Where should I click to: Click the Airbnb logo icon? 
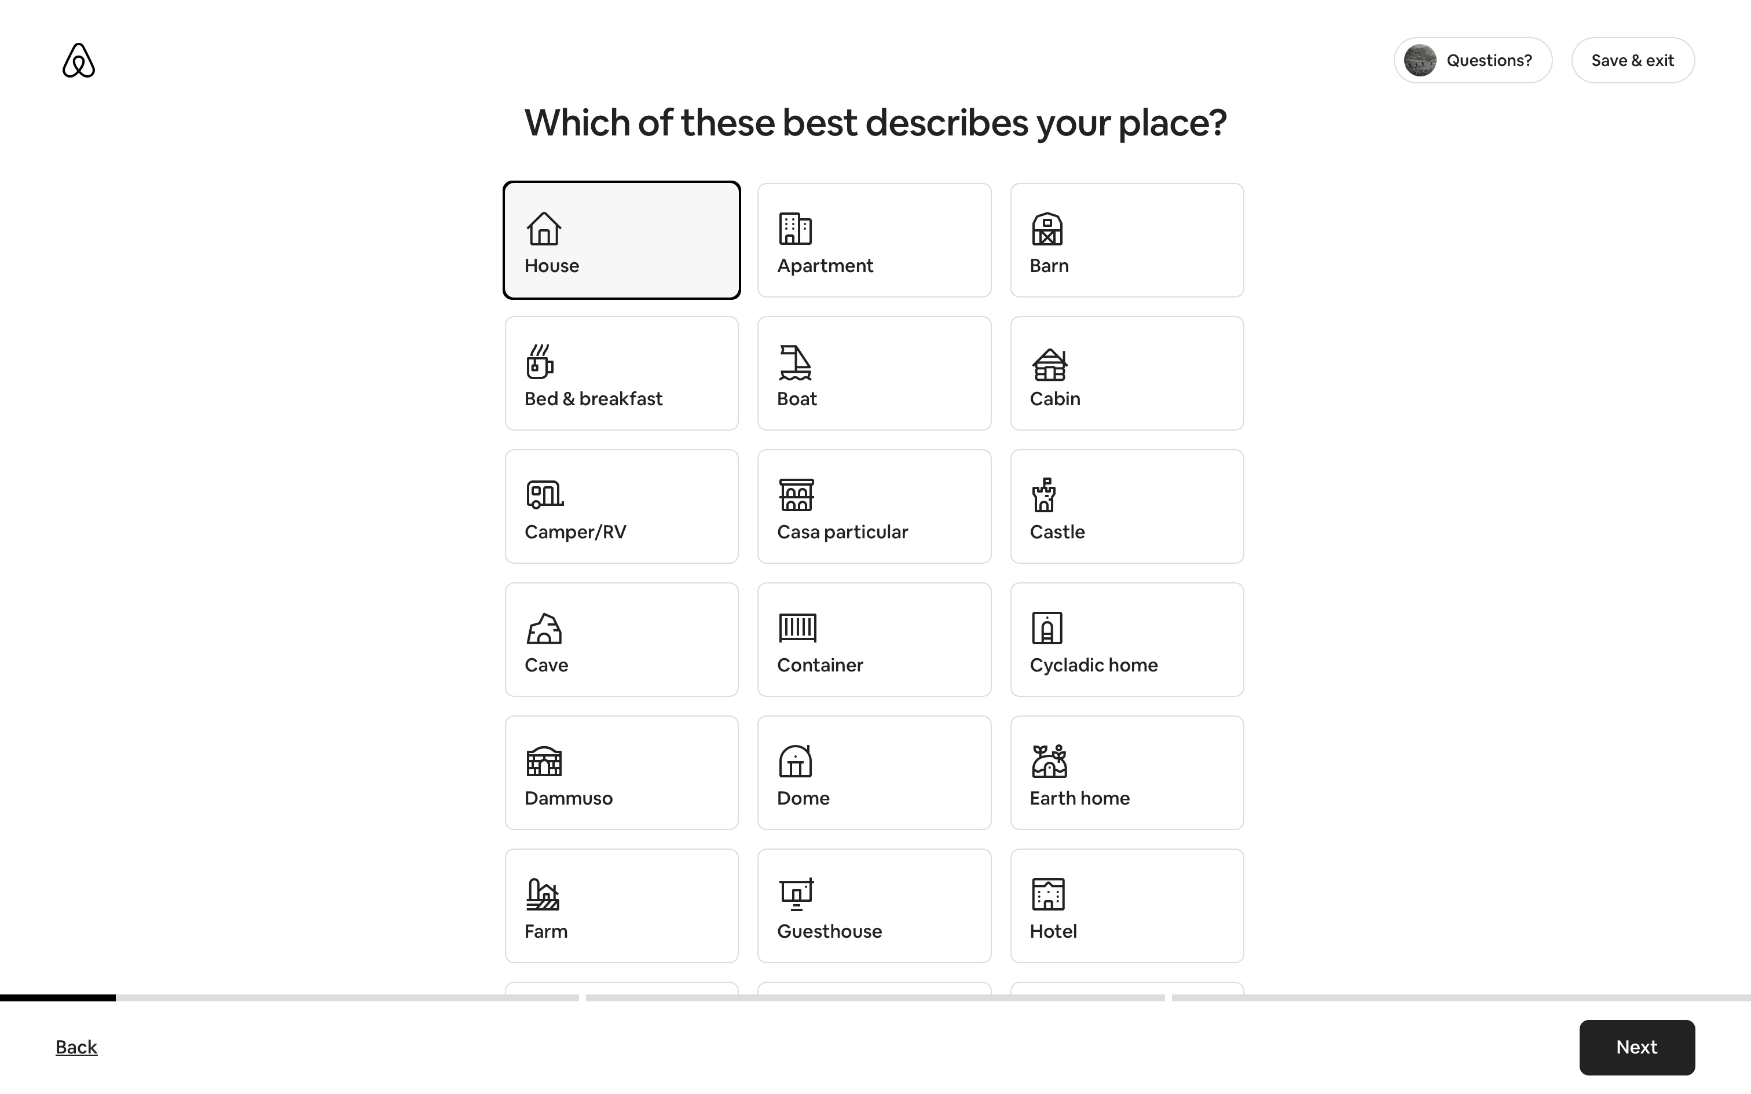(x=78, y=60)
